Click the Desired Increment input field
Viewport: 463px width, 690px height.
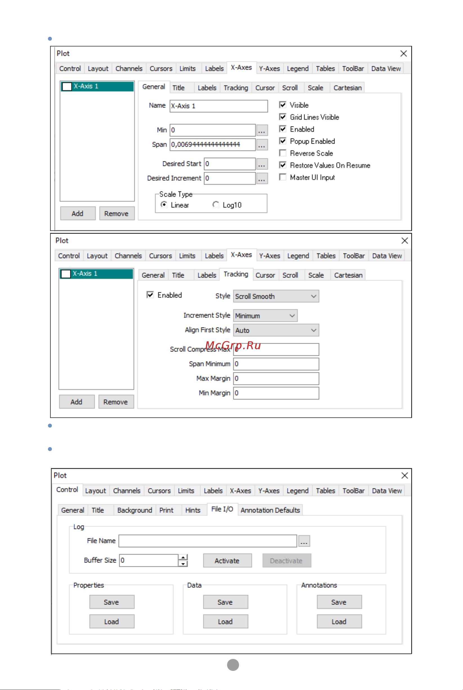click(x=230, y=178)
